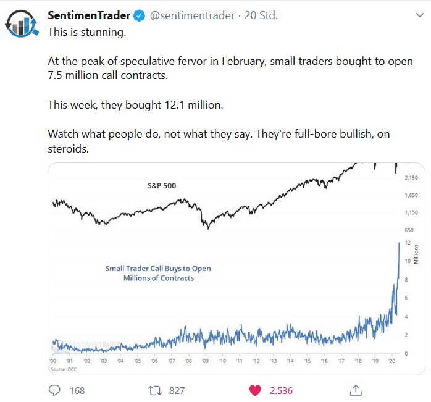Click the SentimenTrader profile avatar logo
This screenshot has height=402, width=431.
22,23
